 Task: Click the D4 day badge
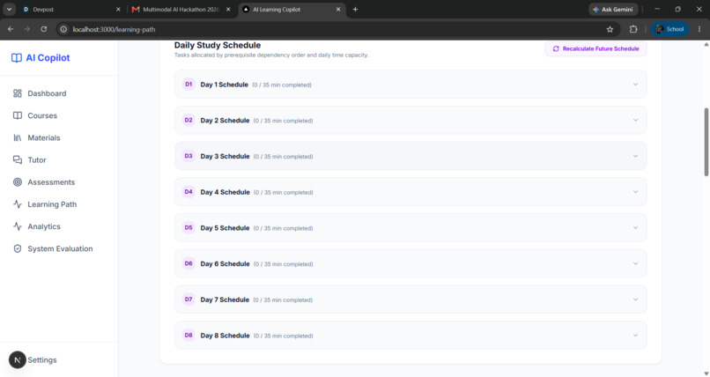(x=189, y=192)
